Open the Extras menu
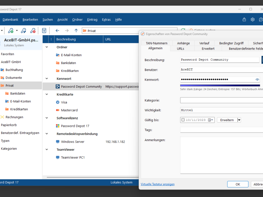Viewport: 263px width, 197px height. [106, 20]
